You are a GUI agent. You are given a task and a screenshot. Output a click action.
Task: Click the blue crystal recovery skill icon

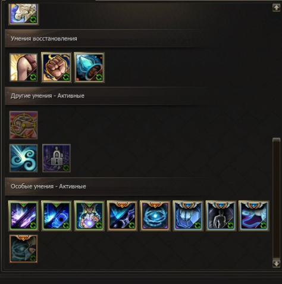pyautogui.click(x=89, y=67)
